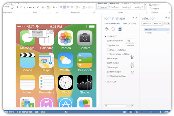The width and height of the screenshot is (174, 116).
Task: Click the Replace icon in Editing
Action: coord(150,5)
